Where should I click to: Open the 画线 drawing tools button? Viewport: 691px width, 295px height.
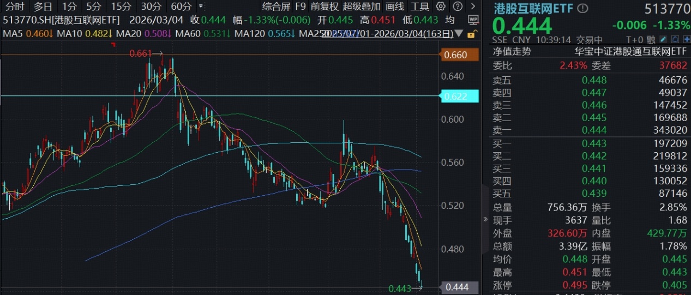[395, 7]
